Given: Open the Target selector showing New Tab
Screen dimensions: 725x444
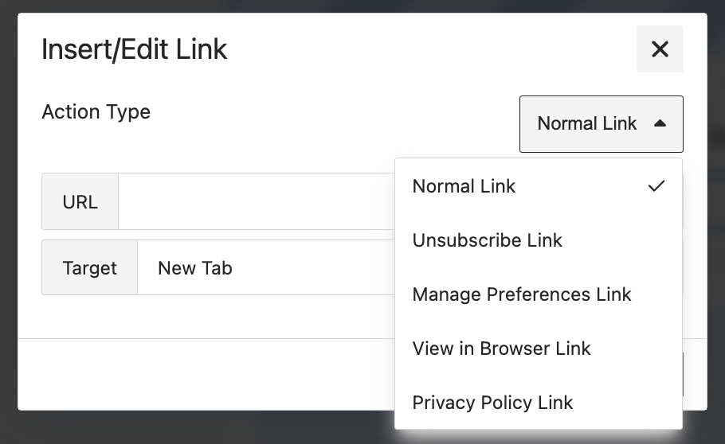Looking at the screenshot, I should click(x=263, y=268).
